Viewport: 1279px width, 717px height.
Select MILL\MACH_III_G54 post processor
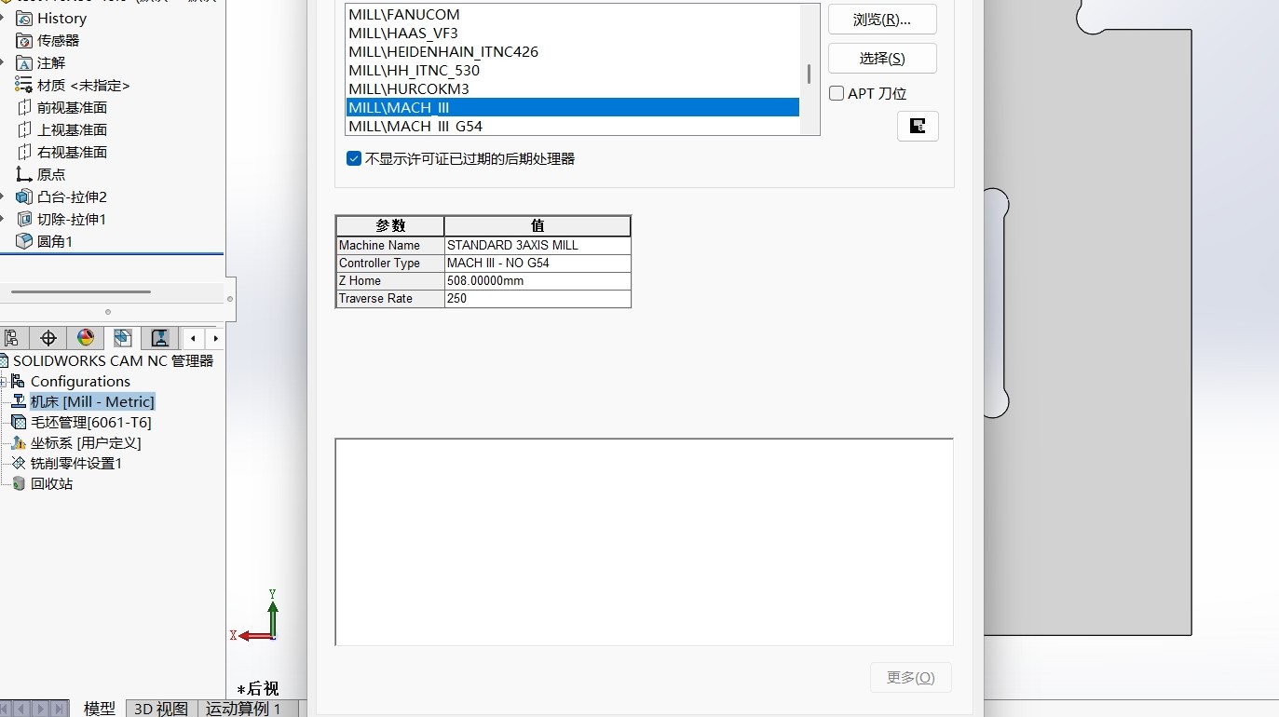click(x=572, y=126)
